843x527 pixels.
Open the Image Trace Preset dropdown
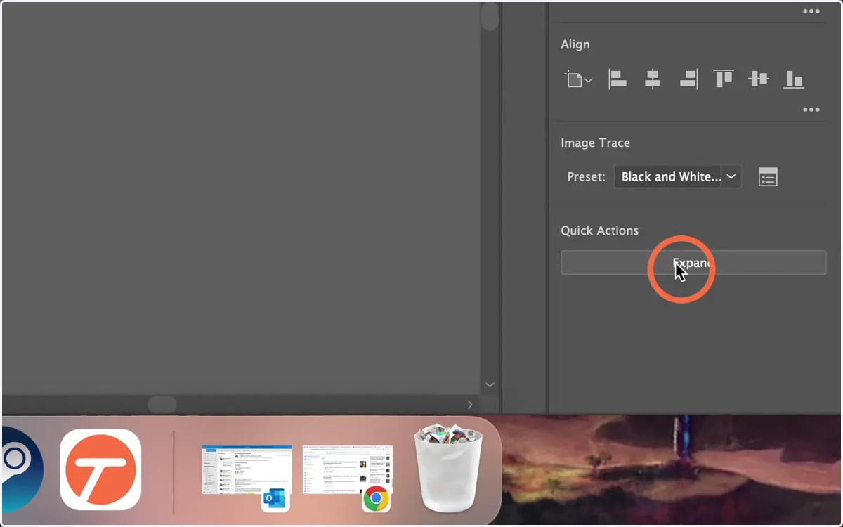point(677,177)
